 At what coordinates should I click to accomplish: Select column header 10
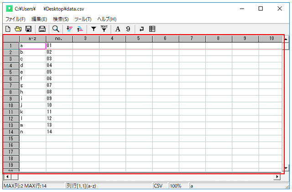[x=271, y=39]
